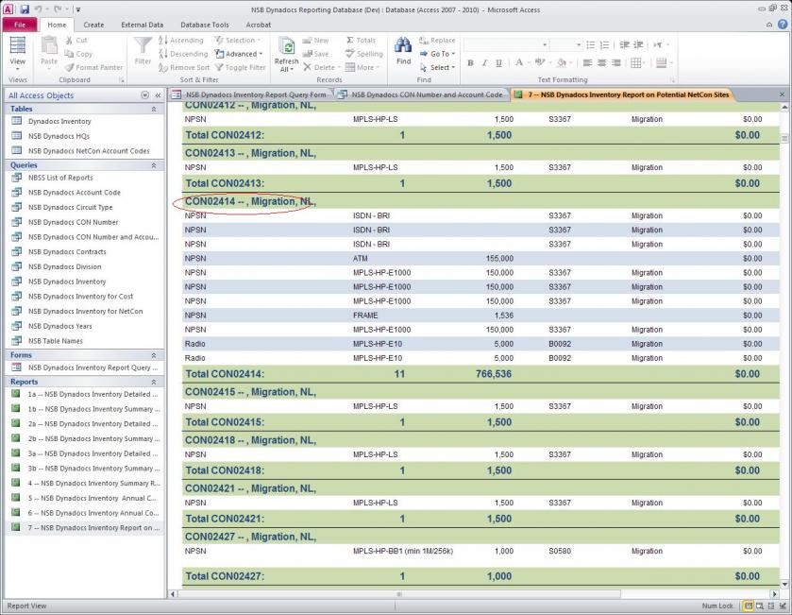Collapse the navigation pane with shutter button
This screenshot has width=792, height=615.
(x=158, y=95)
